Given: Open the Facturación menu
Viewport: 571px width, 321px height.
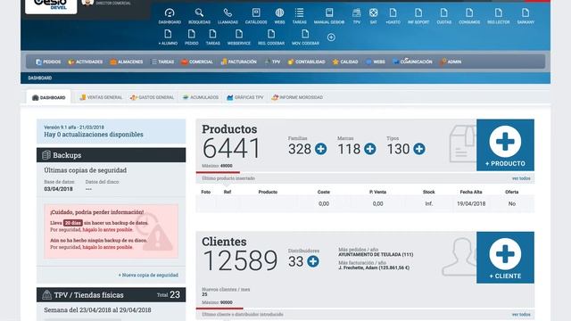Looking at the screenshot, I should coord(239,62).
